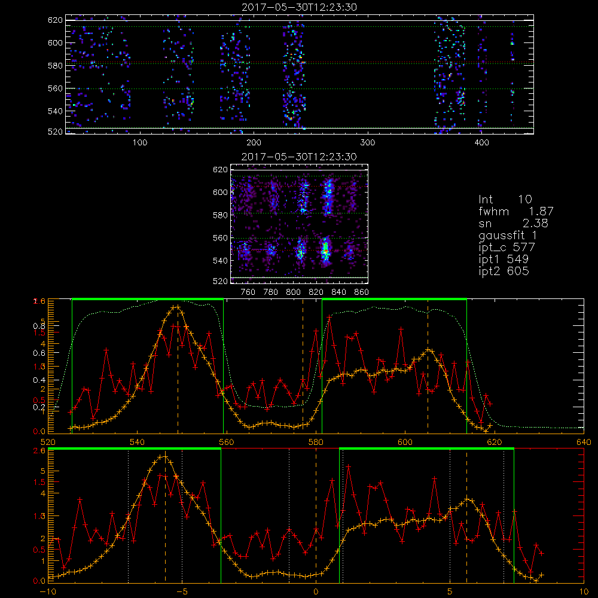
Task: Select the 'sn 2.38' value
Action: 513,223
